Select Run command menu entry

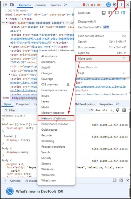[x=102, y=47]
